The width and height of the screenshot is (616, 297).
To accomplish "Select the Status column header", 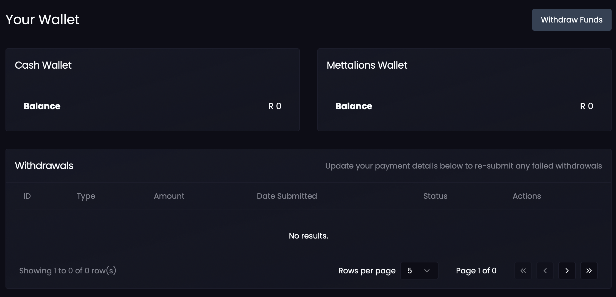I will (x=435, y=196).
